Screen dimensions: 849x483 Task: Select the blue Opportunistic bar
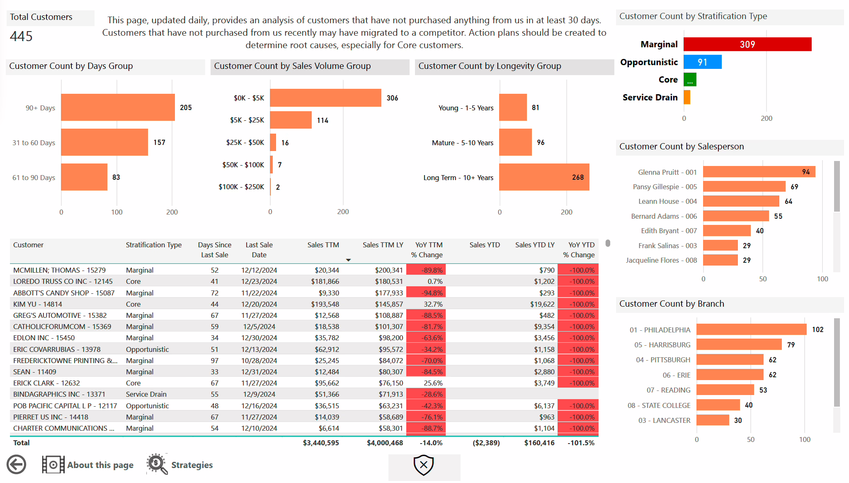point(702,62)
